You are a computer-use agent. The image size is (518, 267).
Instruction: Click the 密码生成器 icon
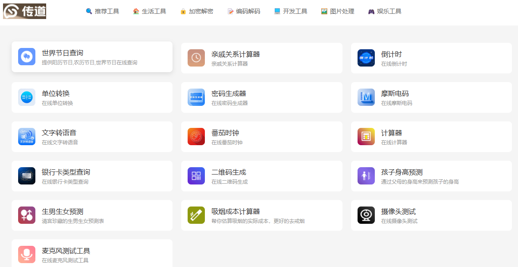pos(196,97)
